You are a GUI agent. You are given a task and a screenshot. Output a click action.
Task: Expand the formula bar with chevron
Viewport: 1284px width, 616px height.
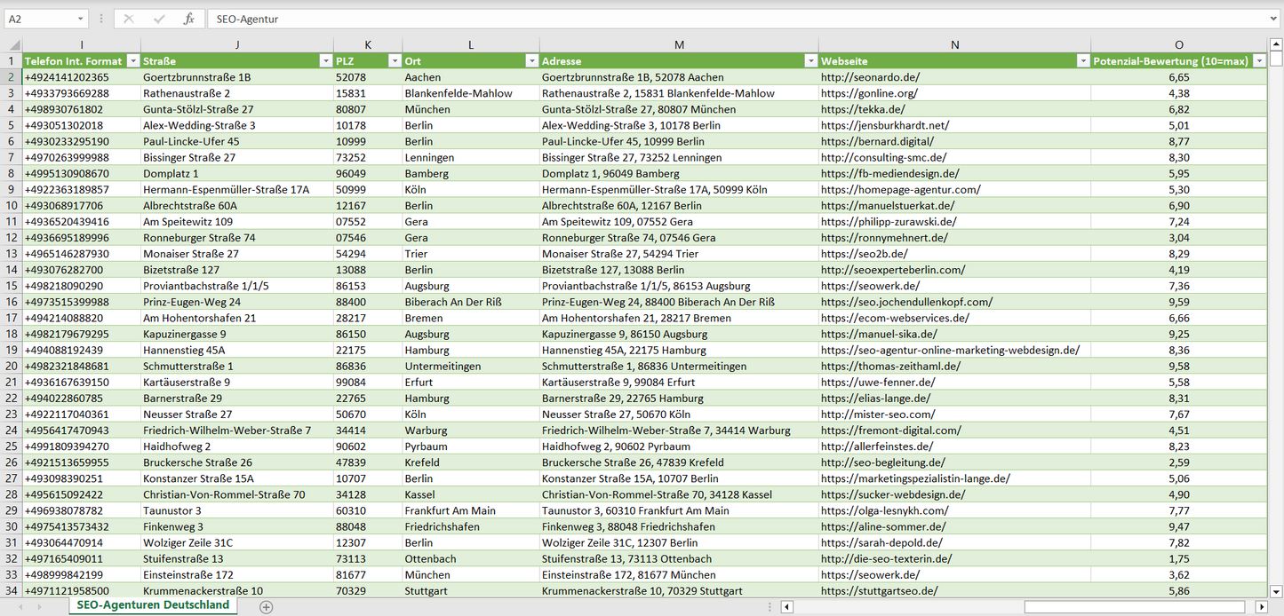pyautogui.click(x=1274, y=19)
